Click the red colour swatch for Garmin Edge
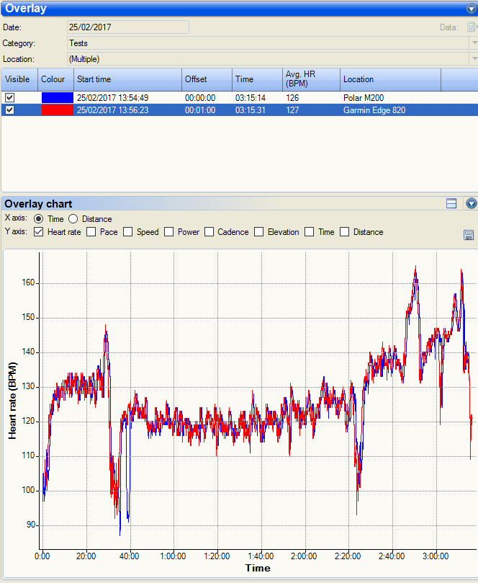The width and height of the screenshot is (478, 583). [57, 110]
